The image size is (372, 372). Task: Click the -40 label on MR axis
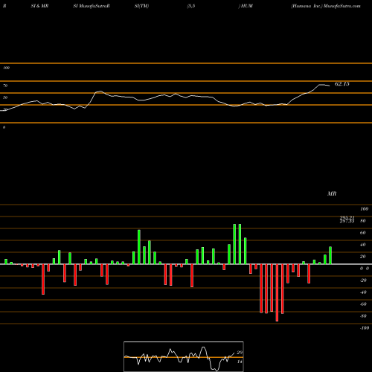[363, 292]
